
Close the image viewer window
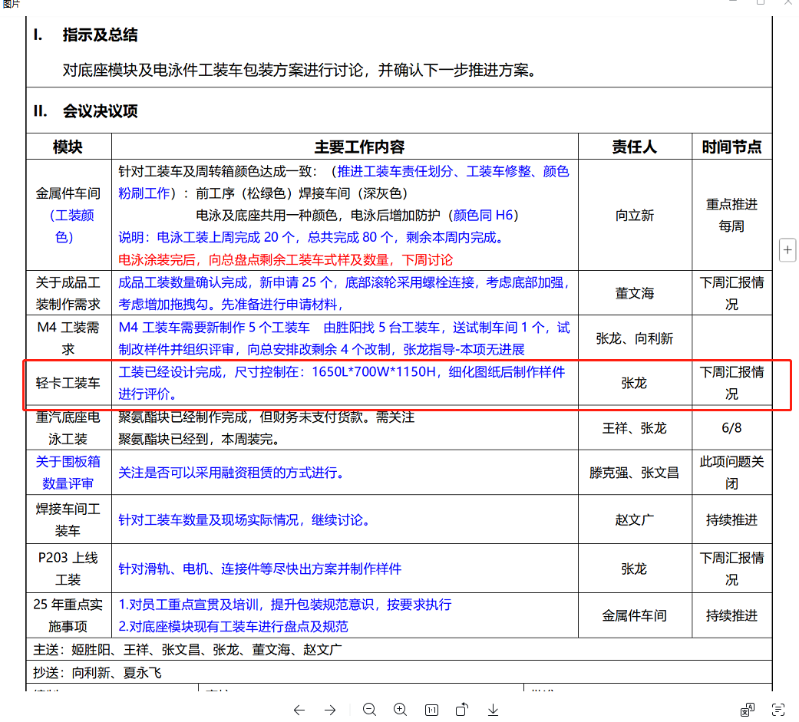coord(787,2)
